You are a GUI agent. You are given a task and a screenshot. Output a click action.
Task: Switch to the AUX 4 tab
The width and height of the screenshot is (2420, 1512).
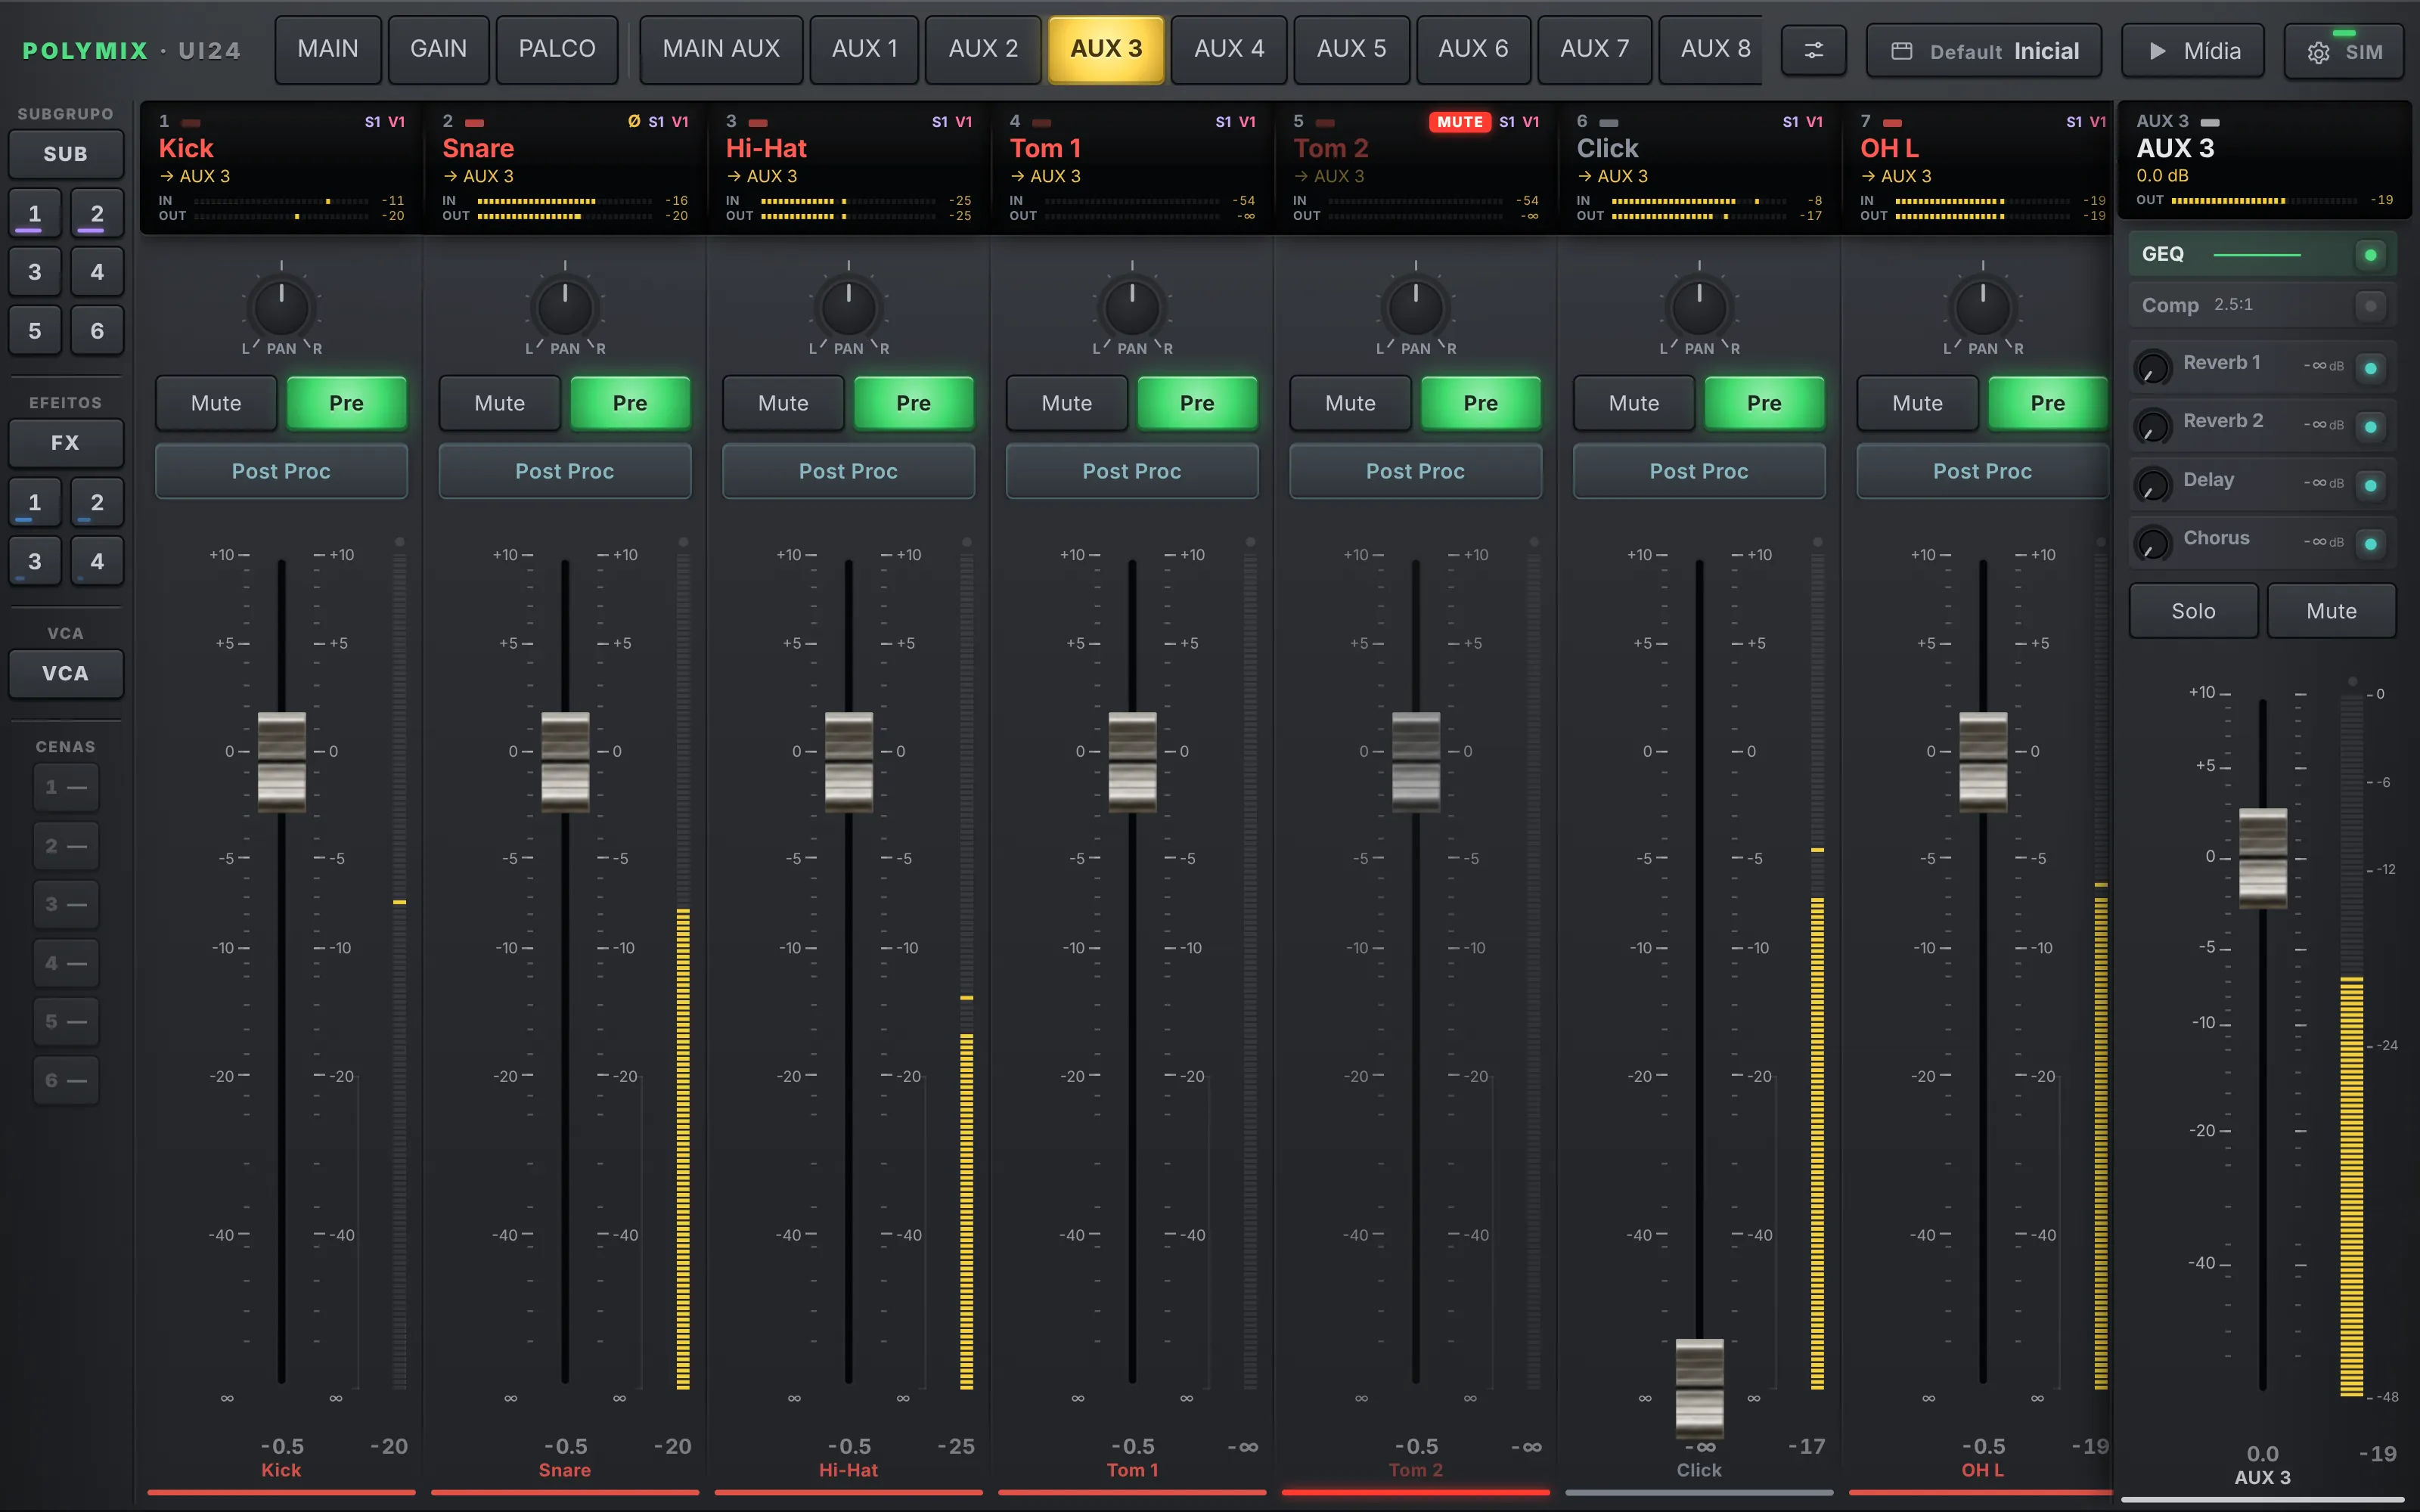1229,49
